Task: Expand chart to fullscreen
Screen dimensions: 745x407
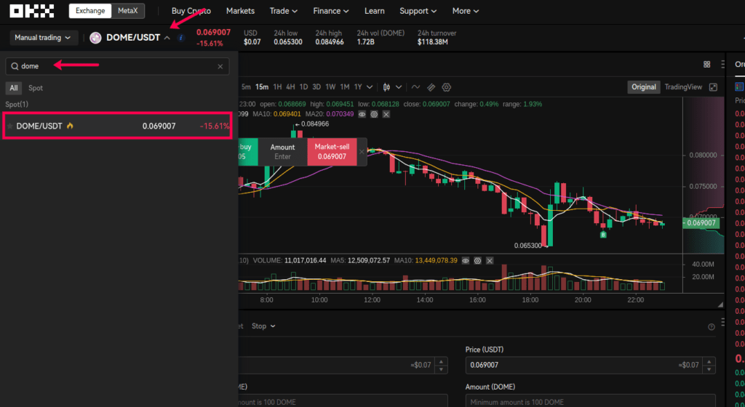Action: tap(713, 87)
